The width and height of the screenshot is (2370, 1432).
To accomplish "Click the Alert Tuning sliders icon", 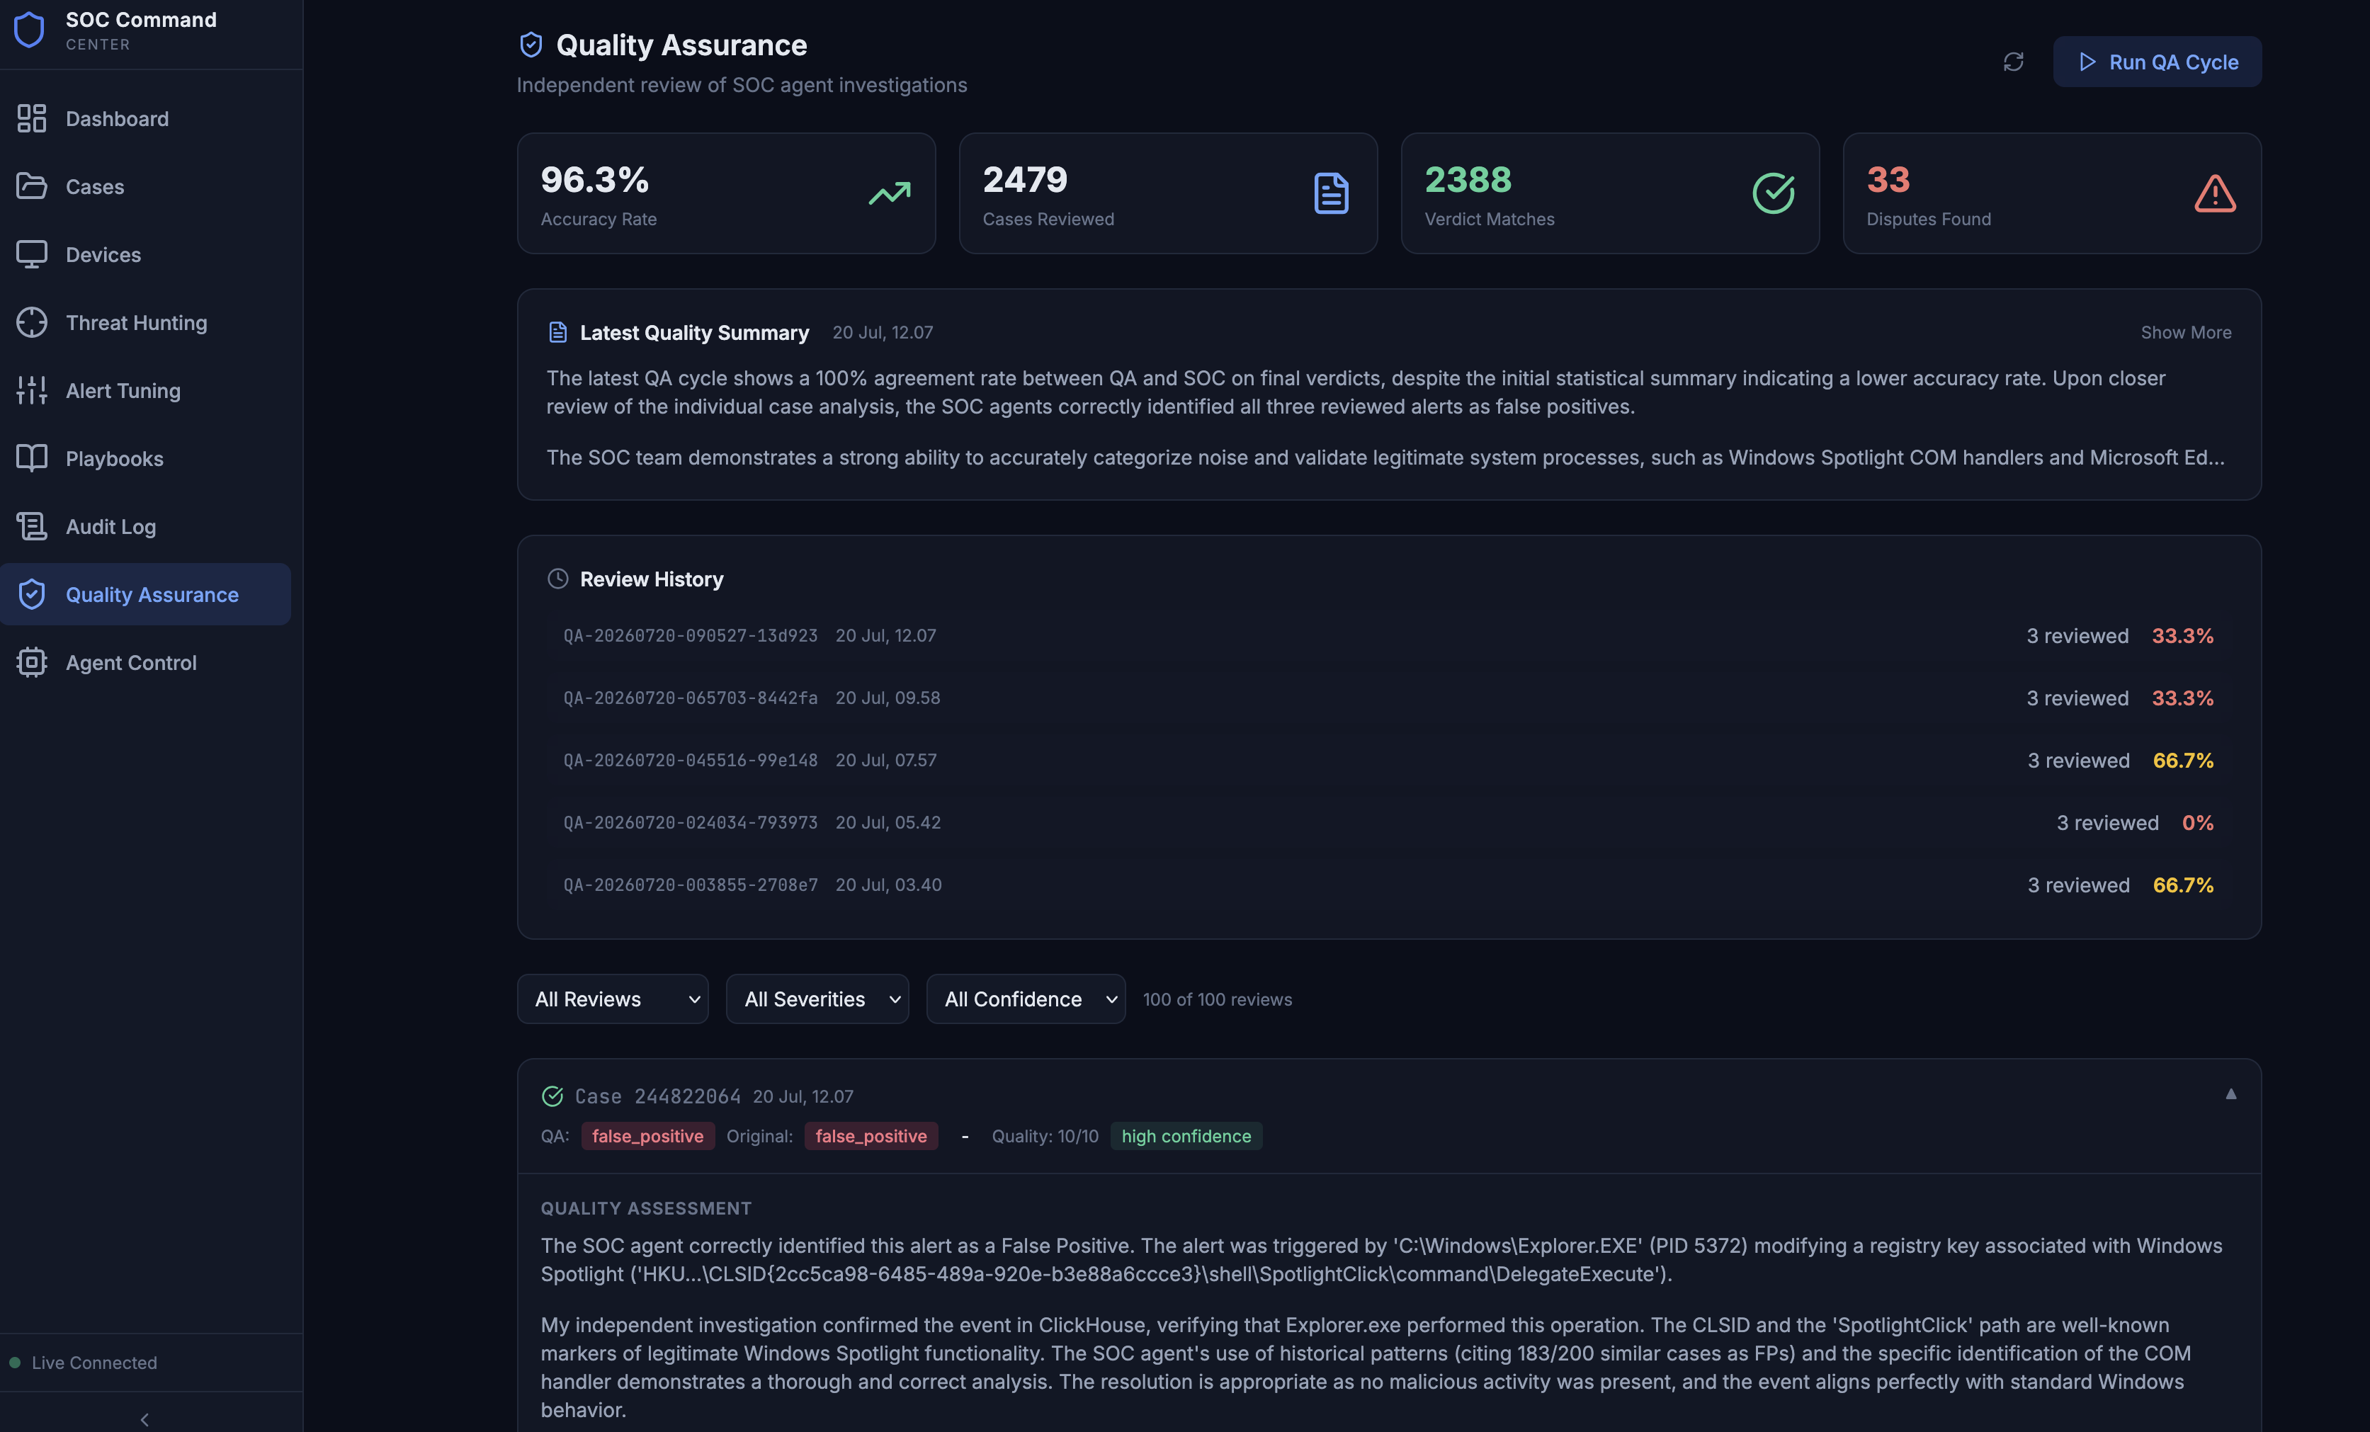I will [32, 390].
